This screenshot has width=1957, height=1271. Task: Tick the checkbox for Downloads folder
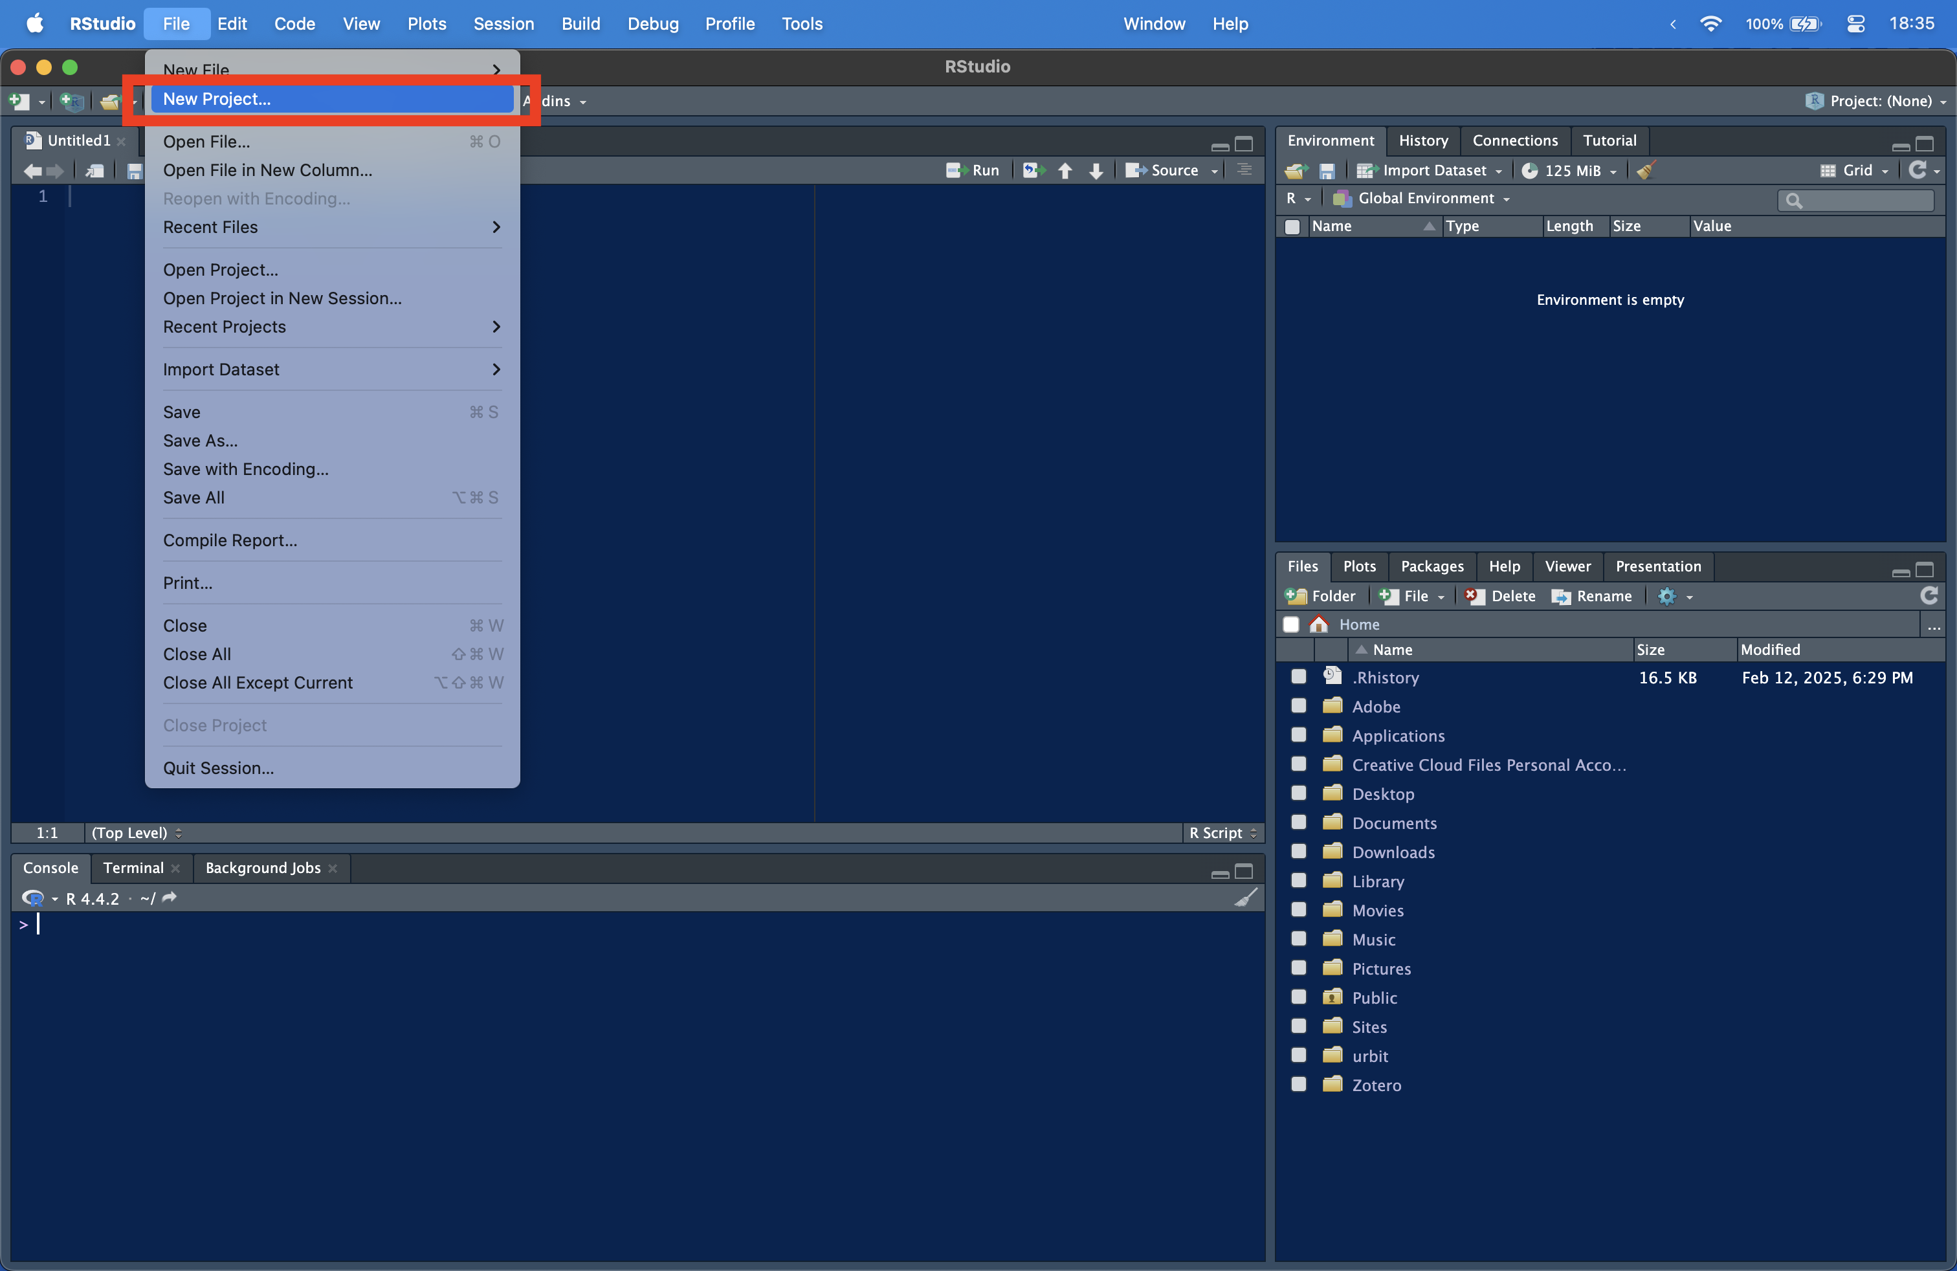coord(1298,852)
